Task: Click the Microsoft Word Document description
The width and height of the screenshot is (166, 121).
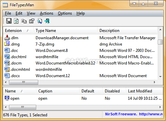Action: pos(123,76)
